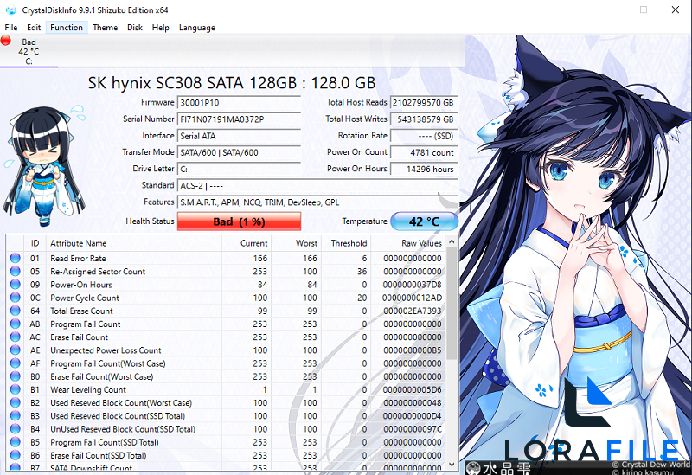The width and height of the screenshot is (692, 475).
Task: Click the Total Host Writes value
Action: (424, 119)
